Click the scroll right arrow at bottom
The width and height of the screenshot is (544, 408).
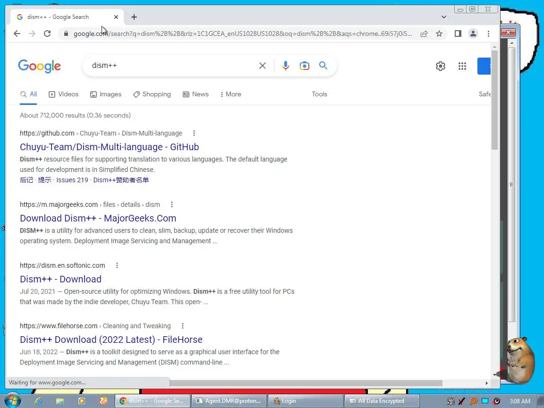tap(486, 383)
